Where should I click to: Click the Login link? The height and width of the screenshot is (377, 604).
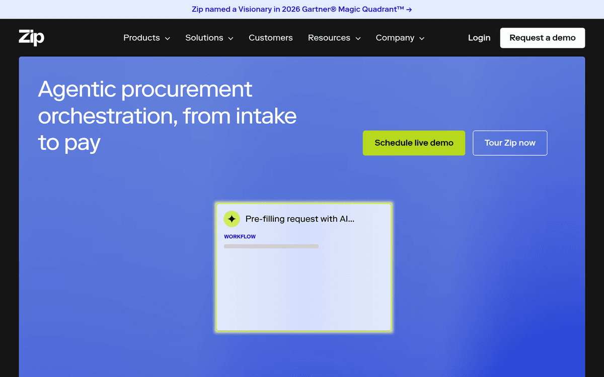[479, 38]
